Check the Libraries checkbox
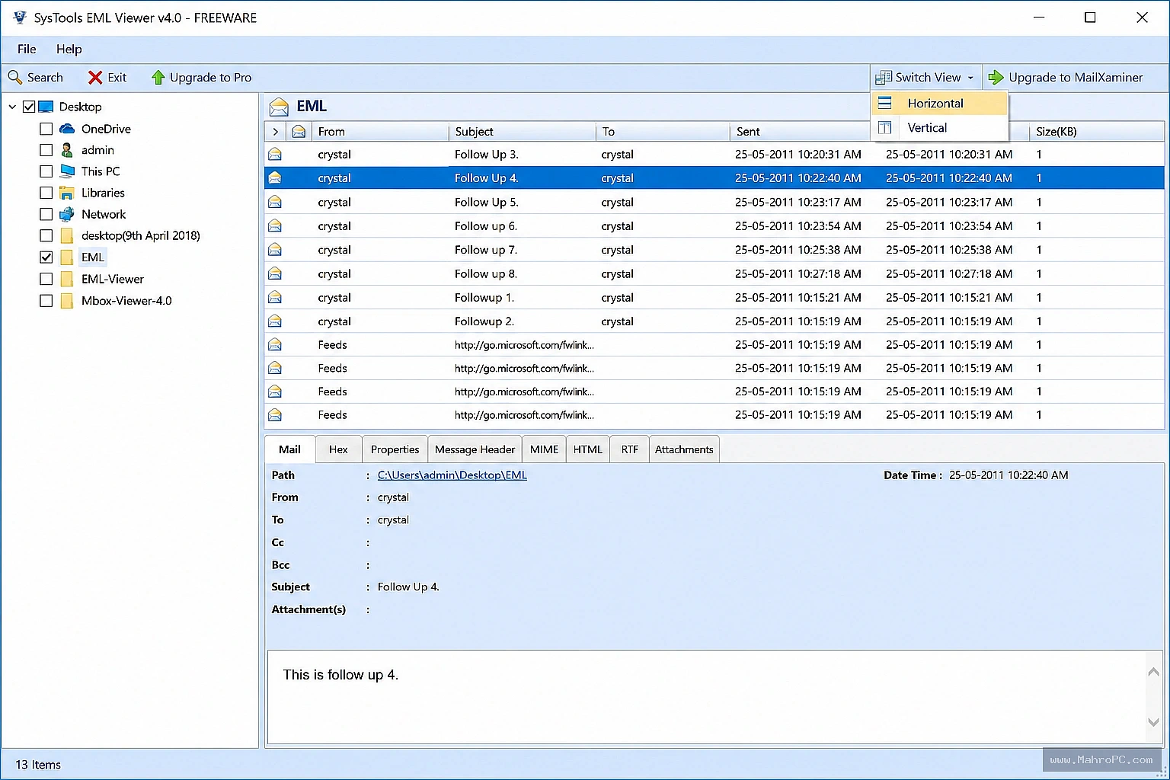 [x=46, y=193]
